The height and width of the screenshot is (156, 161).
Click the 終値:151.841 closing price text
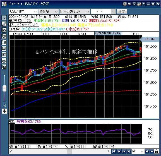pyautogui.click(x=128, y=17)
